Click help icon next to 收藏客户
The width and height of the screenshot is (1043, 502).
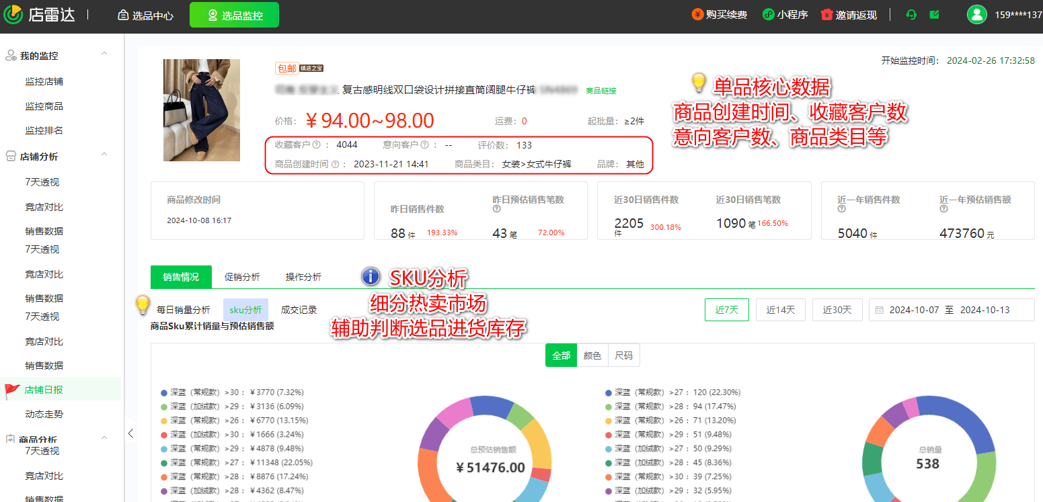[x=316, y=144]
